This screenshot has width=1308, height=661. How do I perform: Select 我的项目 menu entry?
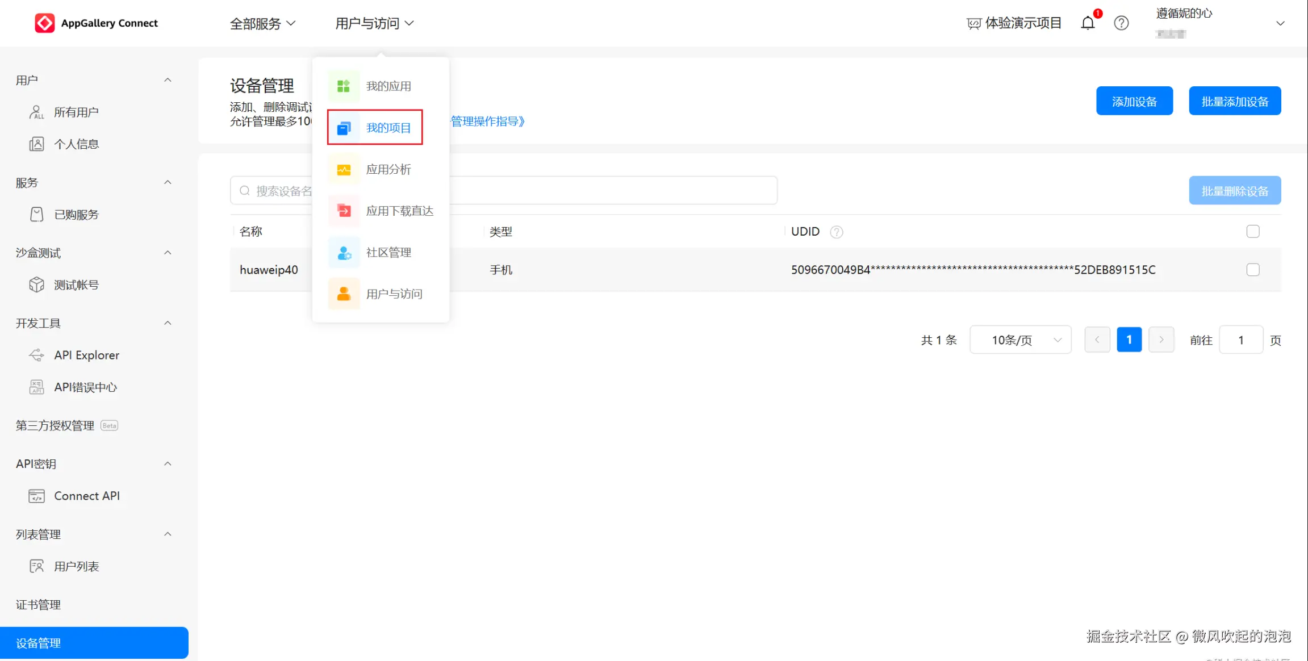tap(388, 128)
